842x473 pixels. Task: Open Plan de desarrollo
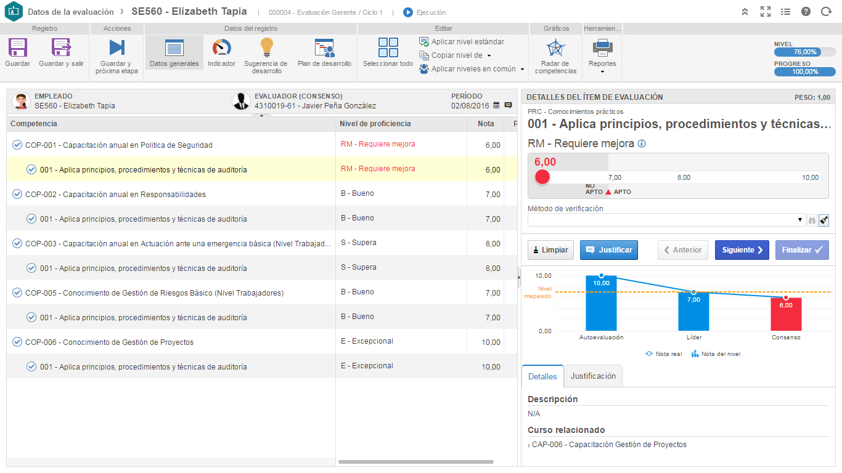click(324, 48)
